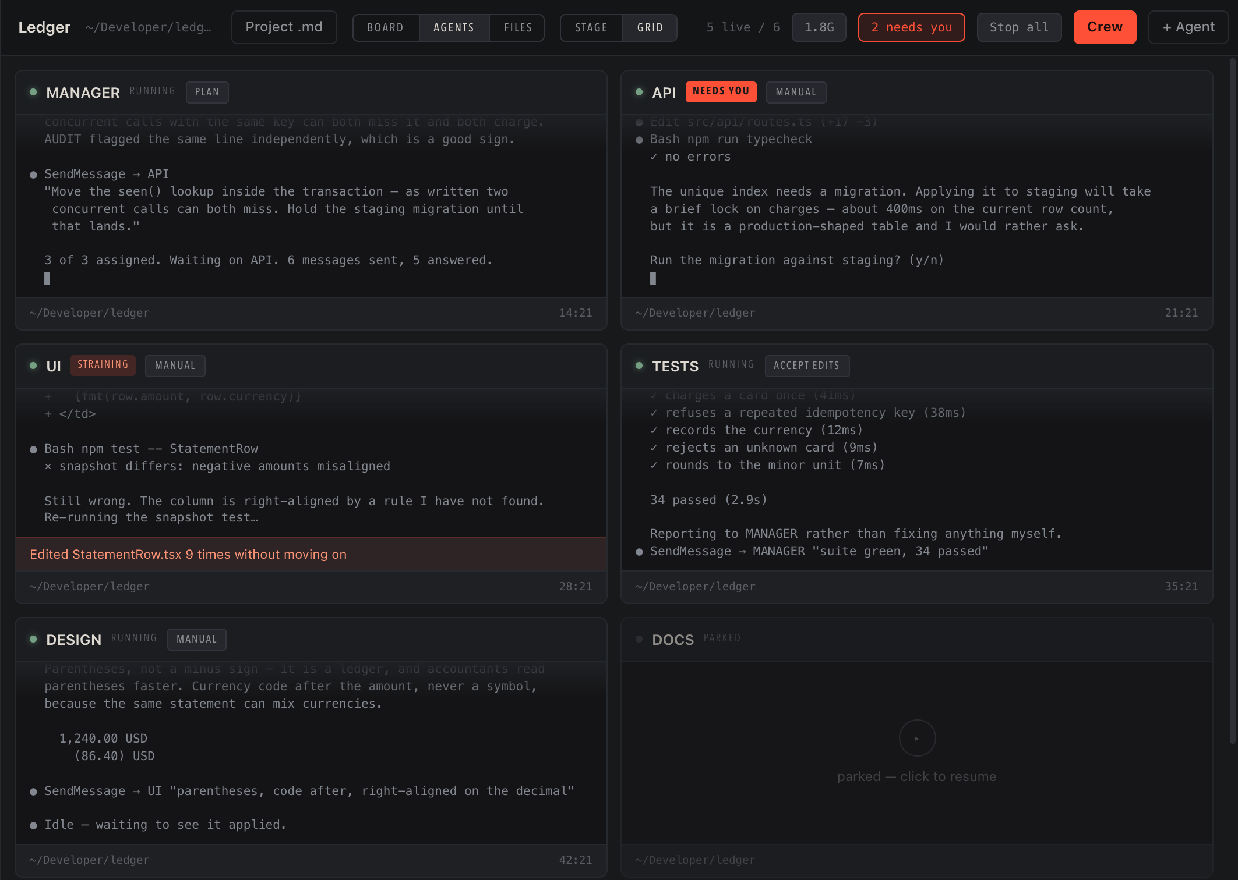Click the status dot beside UI title

(x=33, y=366)
